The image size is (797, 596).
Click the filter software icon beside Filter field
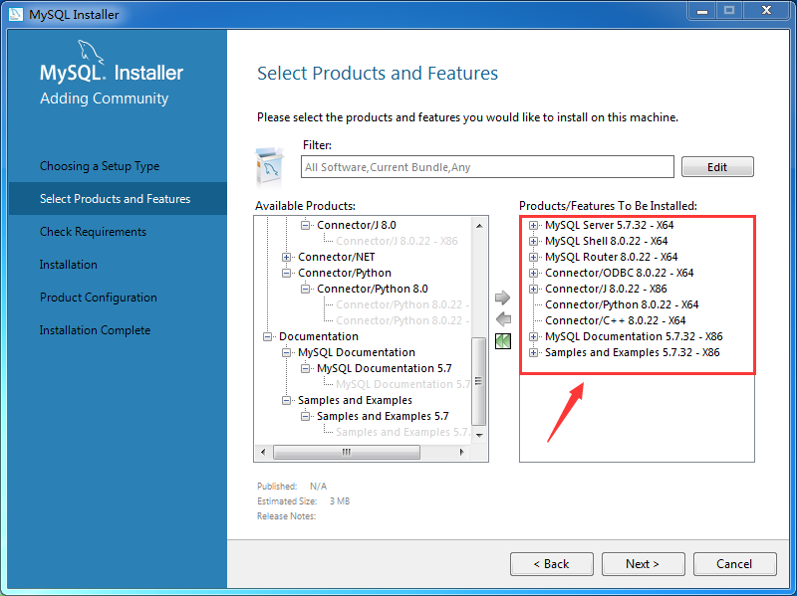click(267, 162)
